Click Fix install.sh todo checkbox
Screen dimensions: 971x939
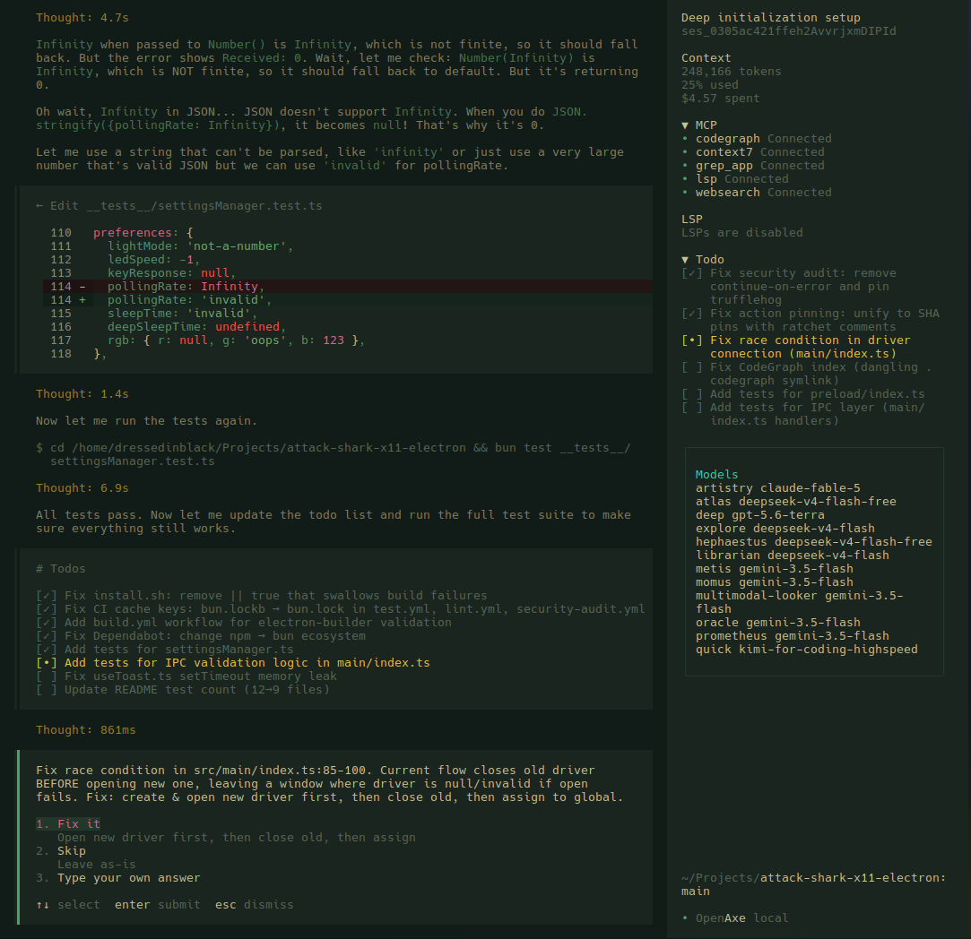[47, 596]
